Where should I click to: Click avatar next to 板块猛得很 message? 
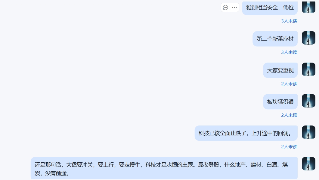point(308,101)
